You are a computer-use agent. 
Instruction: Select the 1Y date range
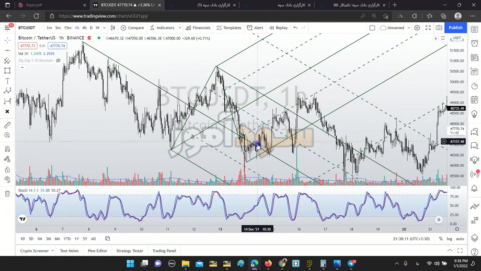(x=77, y=239)
